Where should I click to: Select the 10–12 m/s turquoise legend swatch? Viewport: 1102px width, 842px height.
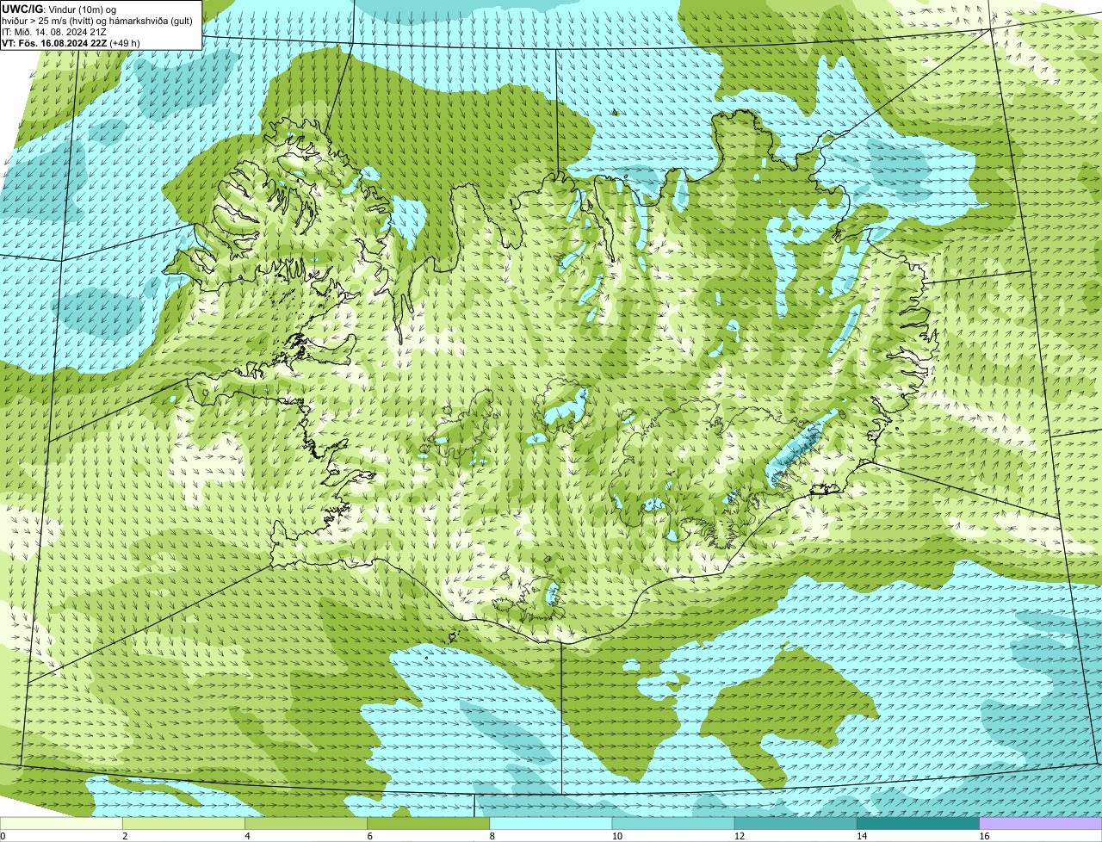click(673, 824)
